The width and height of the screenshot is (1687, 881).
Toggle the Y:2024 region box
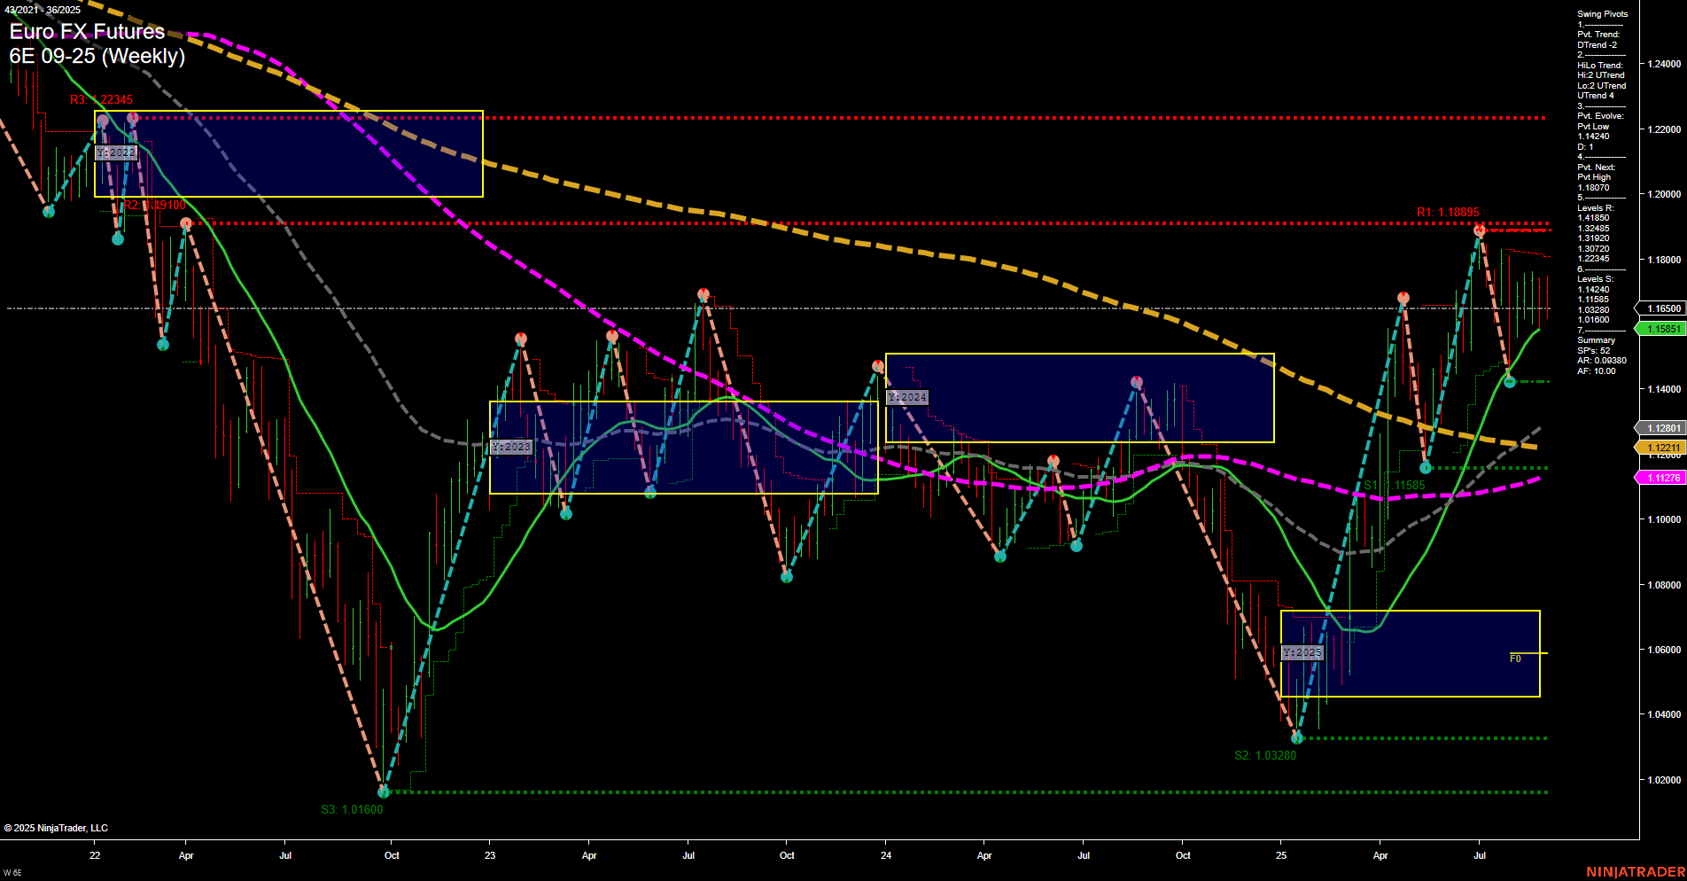pos(907,396)
